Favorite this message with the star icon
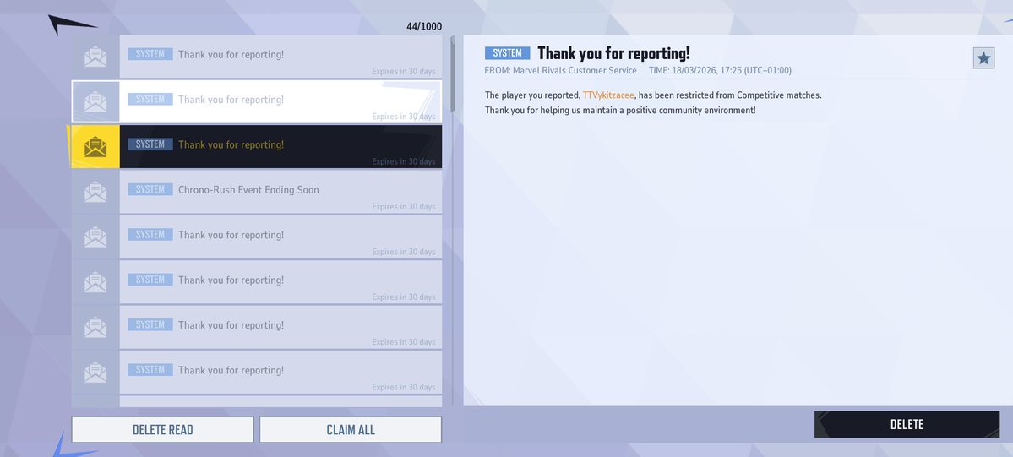This screenshot has height=457, width=1013. click(983, 58)
